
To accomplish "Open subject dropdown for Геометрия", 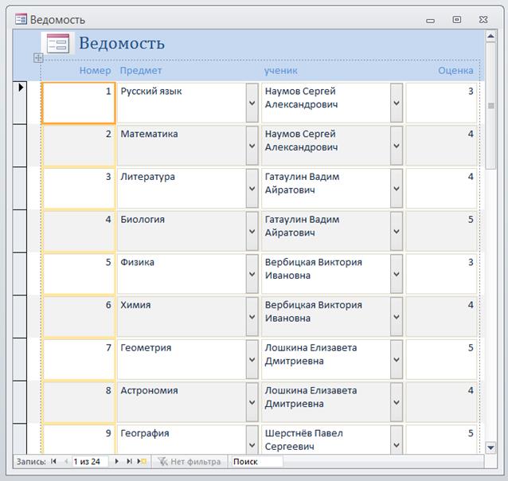I will pyautogui.click(x=252, y=360).
